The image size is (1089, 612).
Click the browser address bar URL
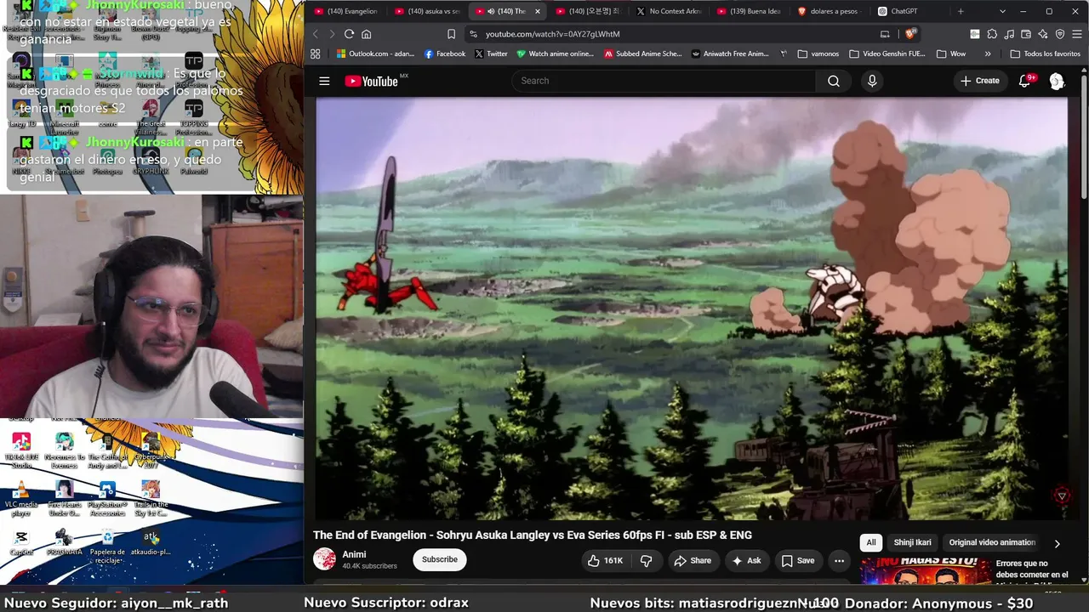tap(552, 34)
